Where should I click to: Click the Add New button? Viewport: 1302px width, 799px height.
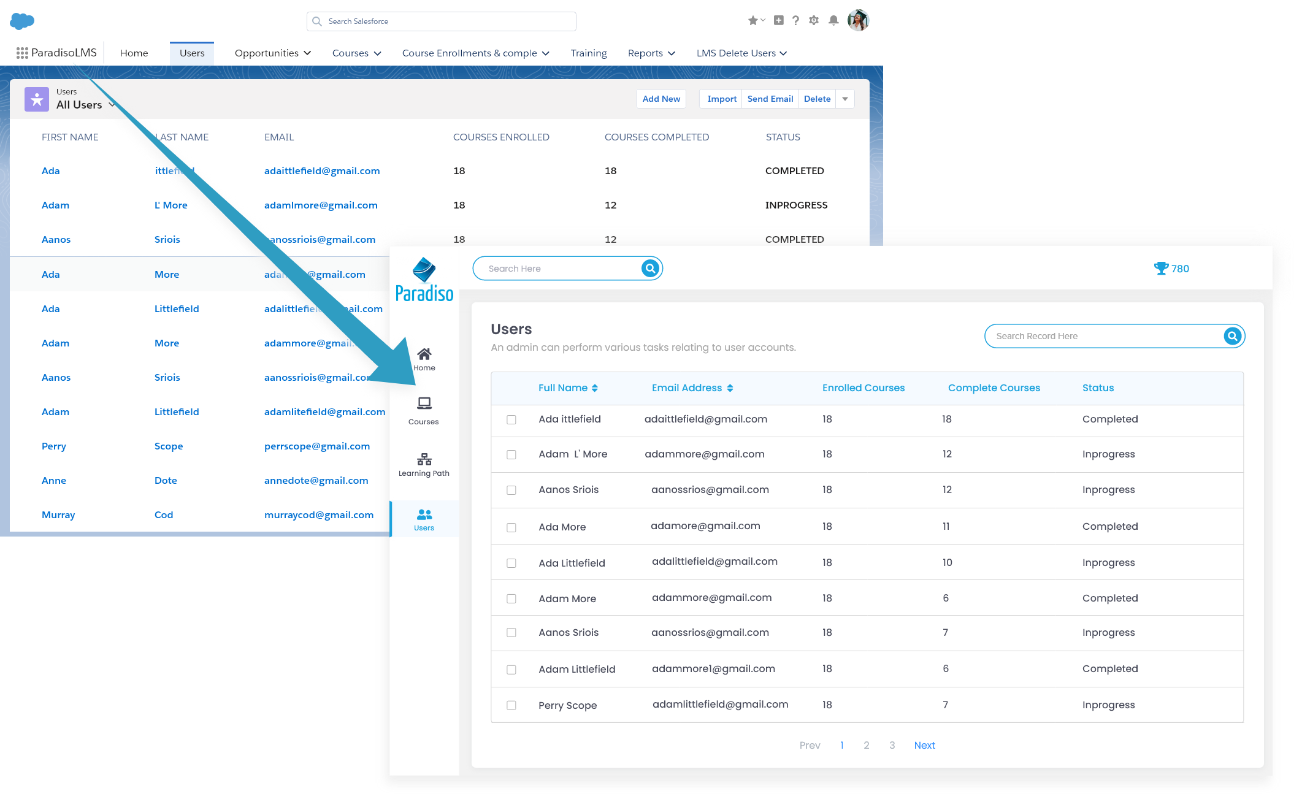(661, 99)
